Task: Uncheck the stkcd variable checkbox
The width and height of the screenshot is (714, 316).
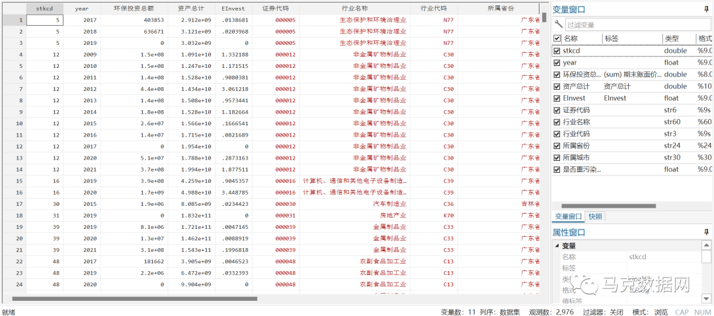Action: (557, 51)
